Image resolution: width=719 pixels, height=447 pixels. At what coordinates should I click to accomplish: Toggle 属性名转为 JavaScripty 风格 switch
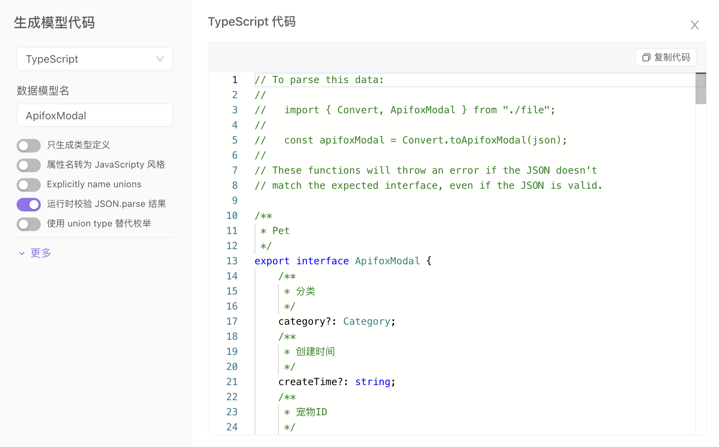click(29, 165)
